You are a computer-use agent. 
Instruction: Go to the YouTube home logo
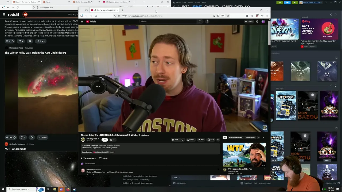(x=91, y=22)
